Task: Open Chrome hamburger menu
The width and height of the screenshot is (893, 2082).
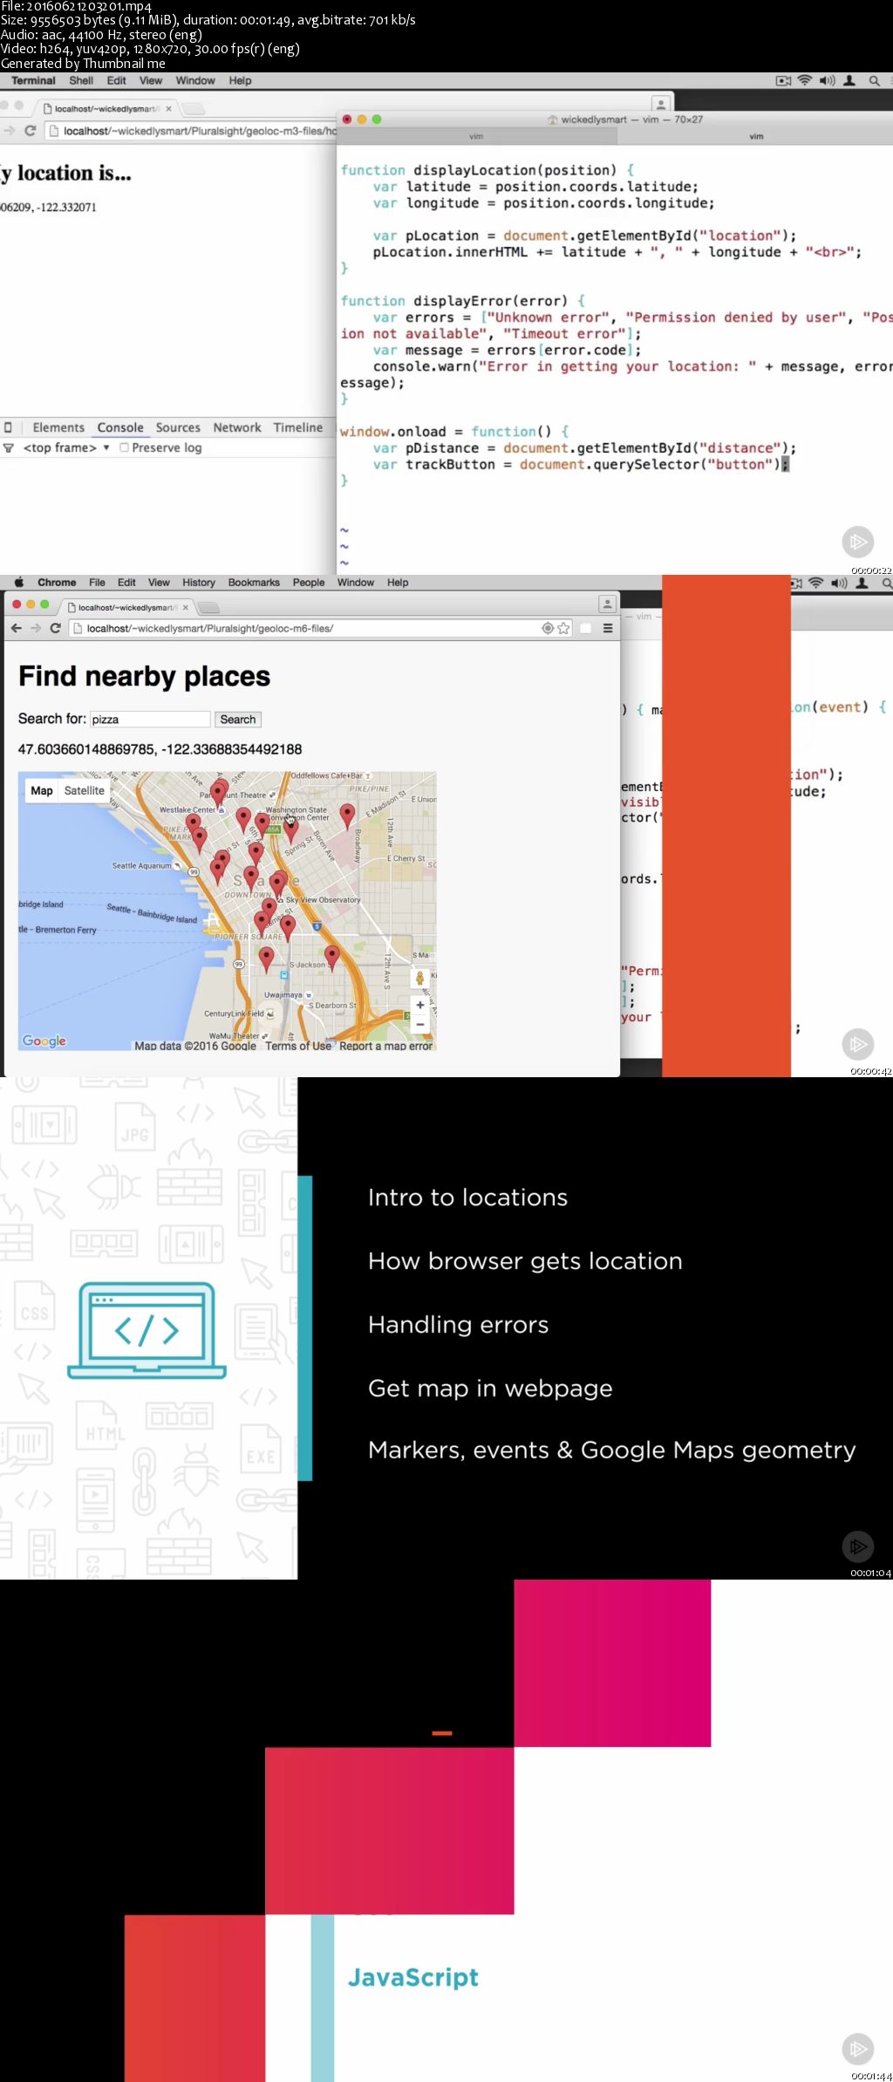Action: click(608, 628)
